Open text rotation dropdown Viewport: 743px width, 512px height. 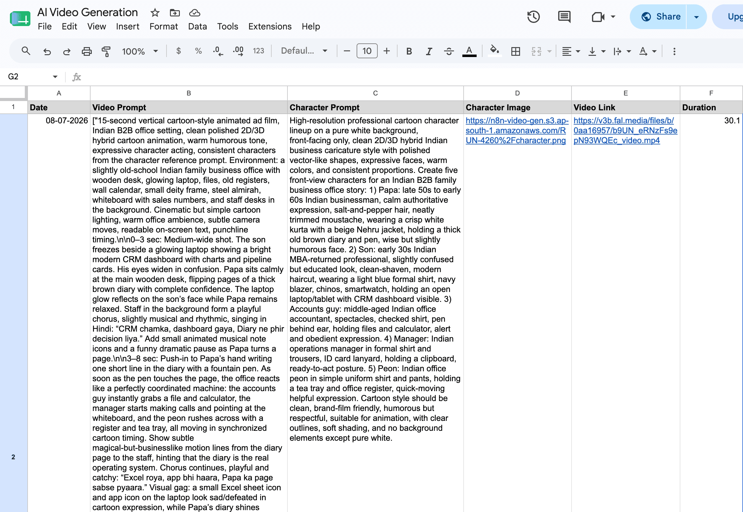pos(648,51)
